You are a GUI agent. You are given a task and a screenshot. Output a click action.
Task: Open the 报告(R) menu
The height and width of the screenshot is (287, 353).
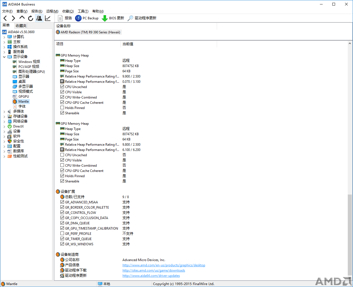tap(37, 11)
